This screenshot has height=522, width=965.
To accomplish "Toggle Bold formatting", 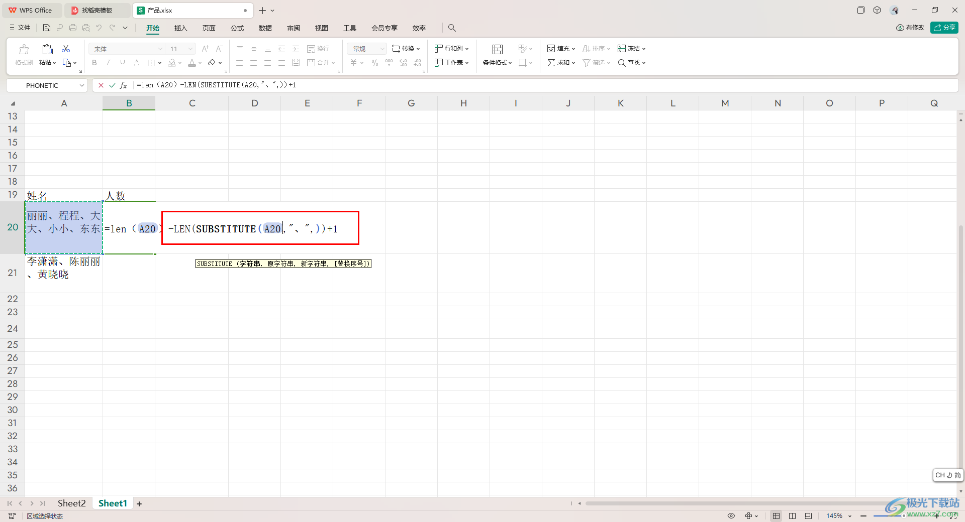I will pyautogui.click(x=94, y=63).
